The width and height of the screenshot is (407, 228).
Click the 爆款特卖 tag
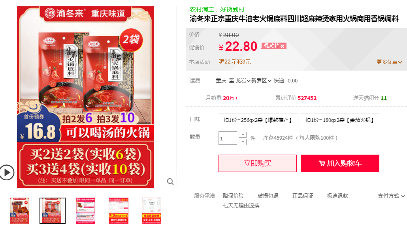(x=274, y=46)
